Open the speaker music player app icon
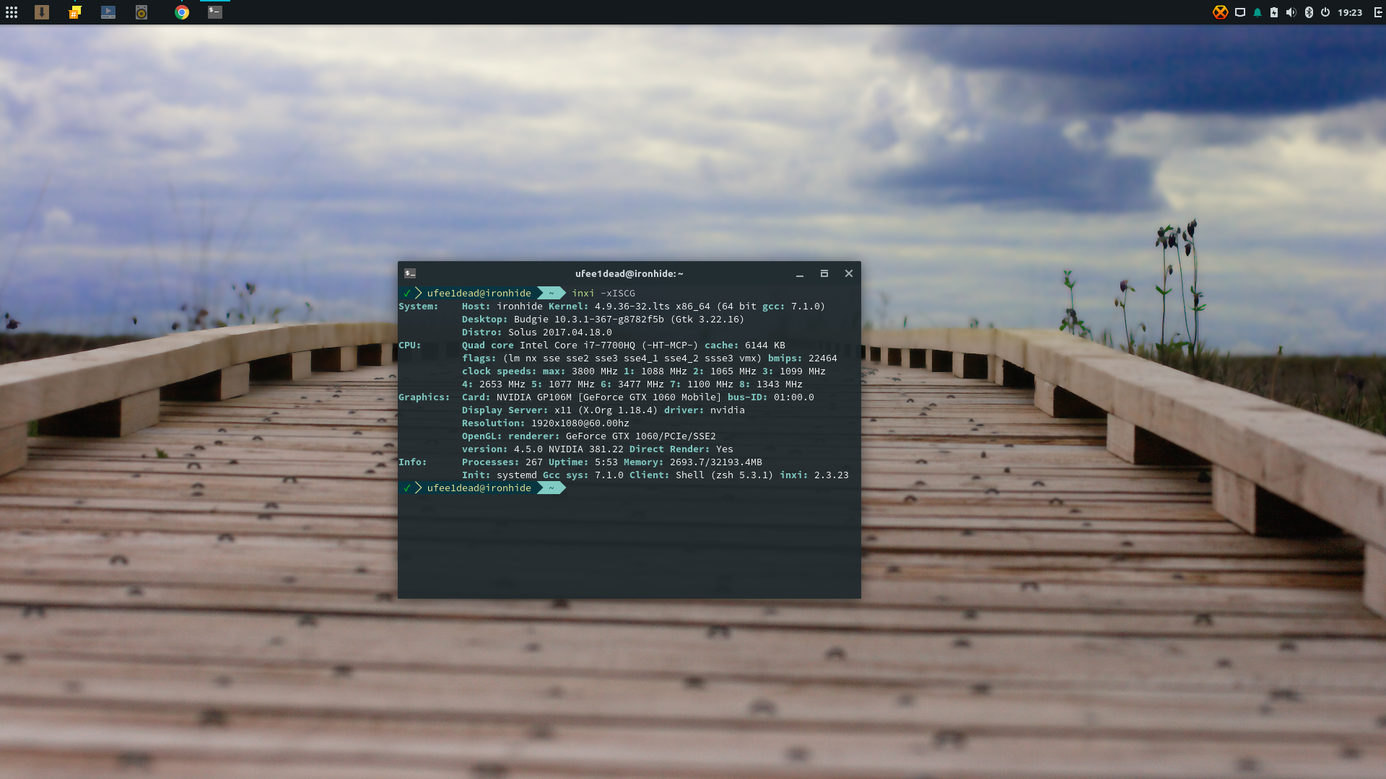The image size is (1386, 779). pyautogui.click(x=141, y=12)
